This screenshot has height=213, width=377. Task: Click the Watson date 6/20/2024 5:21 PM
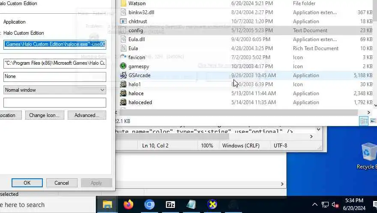tap(252, 3)
